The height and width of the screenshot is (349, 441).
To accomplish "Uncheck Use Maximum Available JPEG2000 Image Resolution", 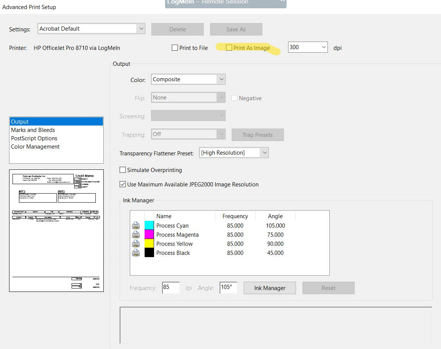I will [x=123, y=185].
